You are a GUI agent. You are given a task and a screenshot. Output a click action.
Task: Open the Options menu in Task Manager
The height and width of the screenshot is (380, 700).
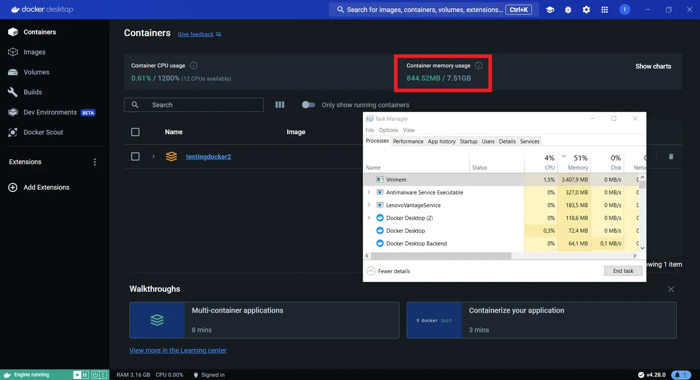coord(388,130)
